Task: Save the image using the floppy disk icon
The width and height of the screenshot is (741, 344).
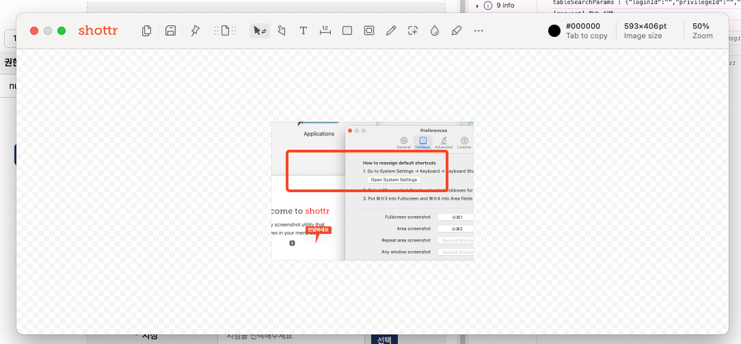Action: tap(171, 31)
